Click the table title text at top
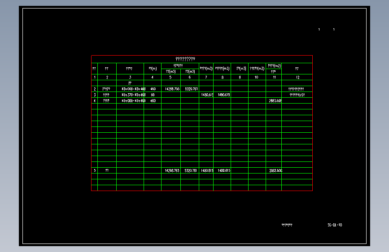The image size is (389, 252). (x=185, y=59)
